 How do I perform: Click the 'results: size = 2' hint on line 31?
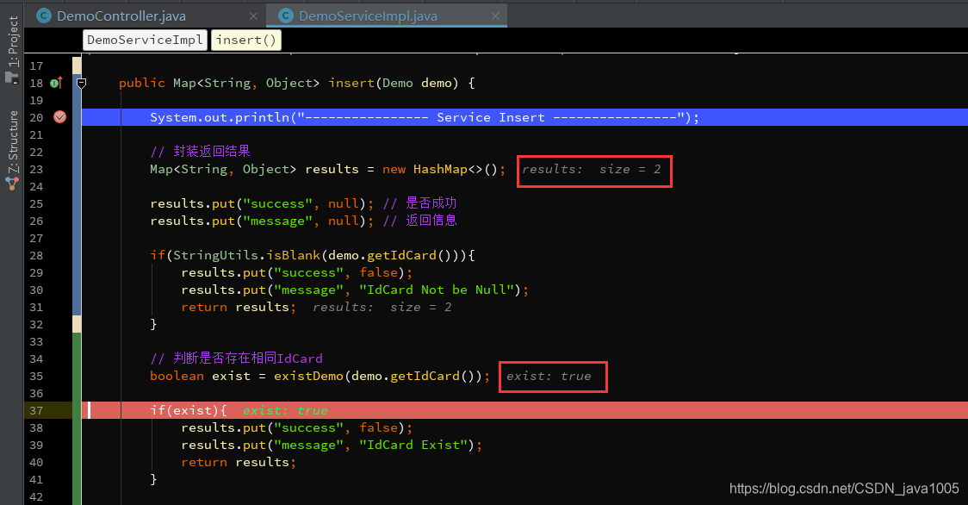coord(382,307)
